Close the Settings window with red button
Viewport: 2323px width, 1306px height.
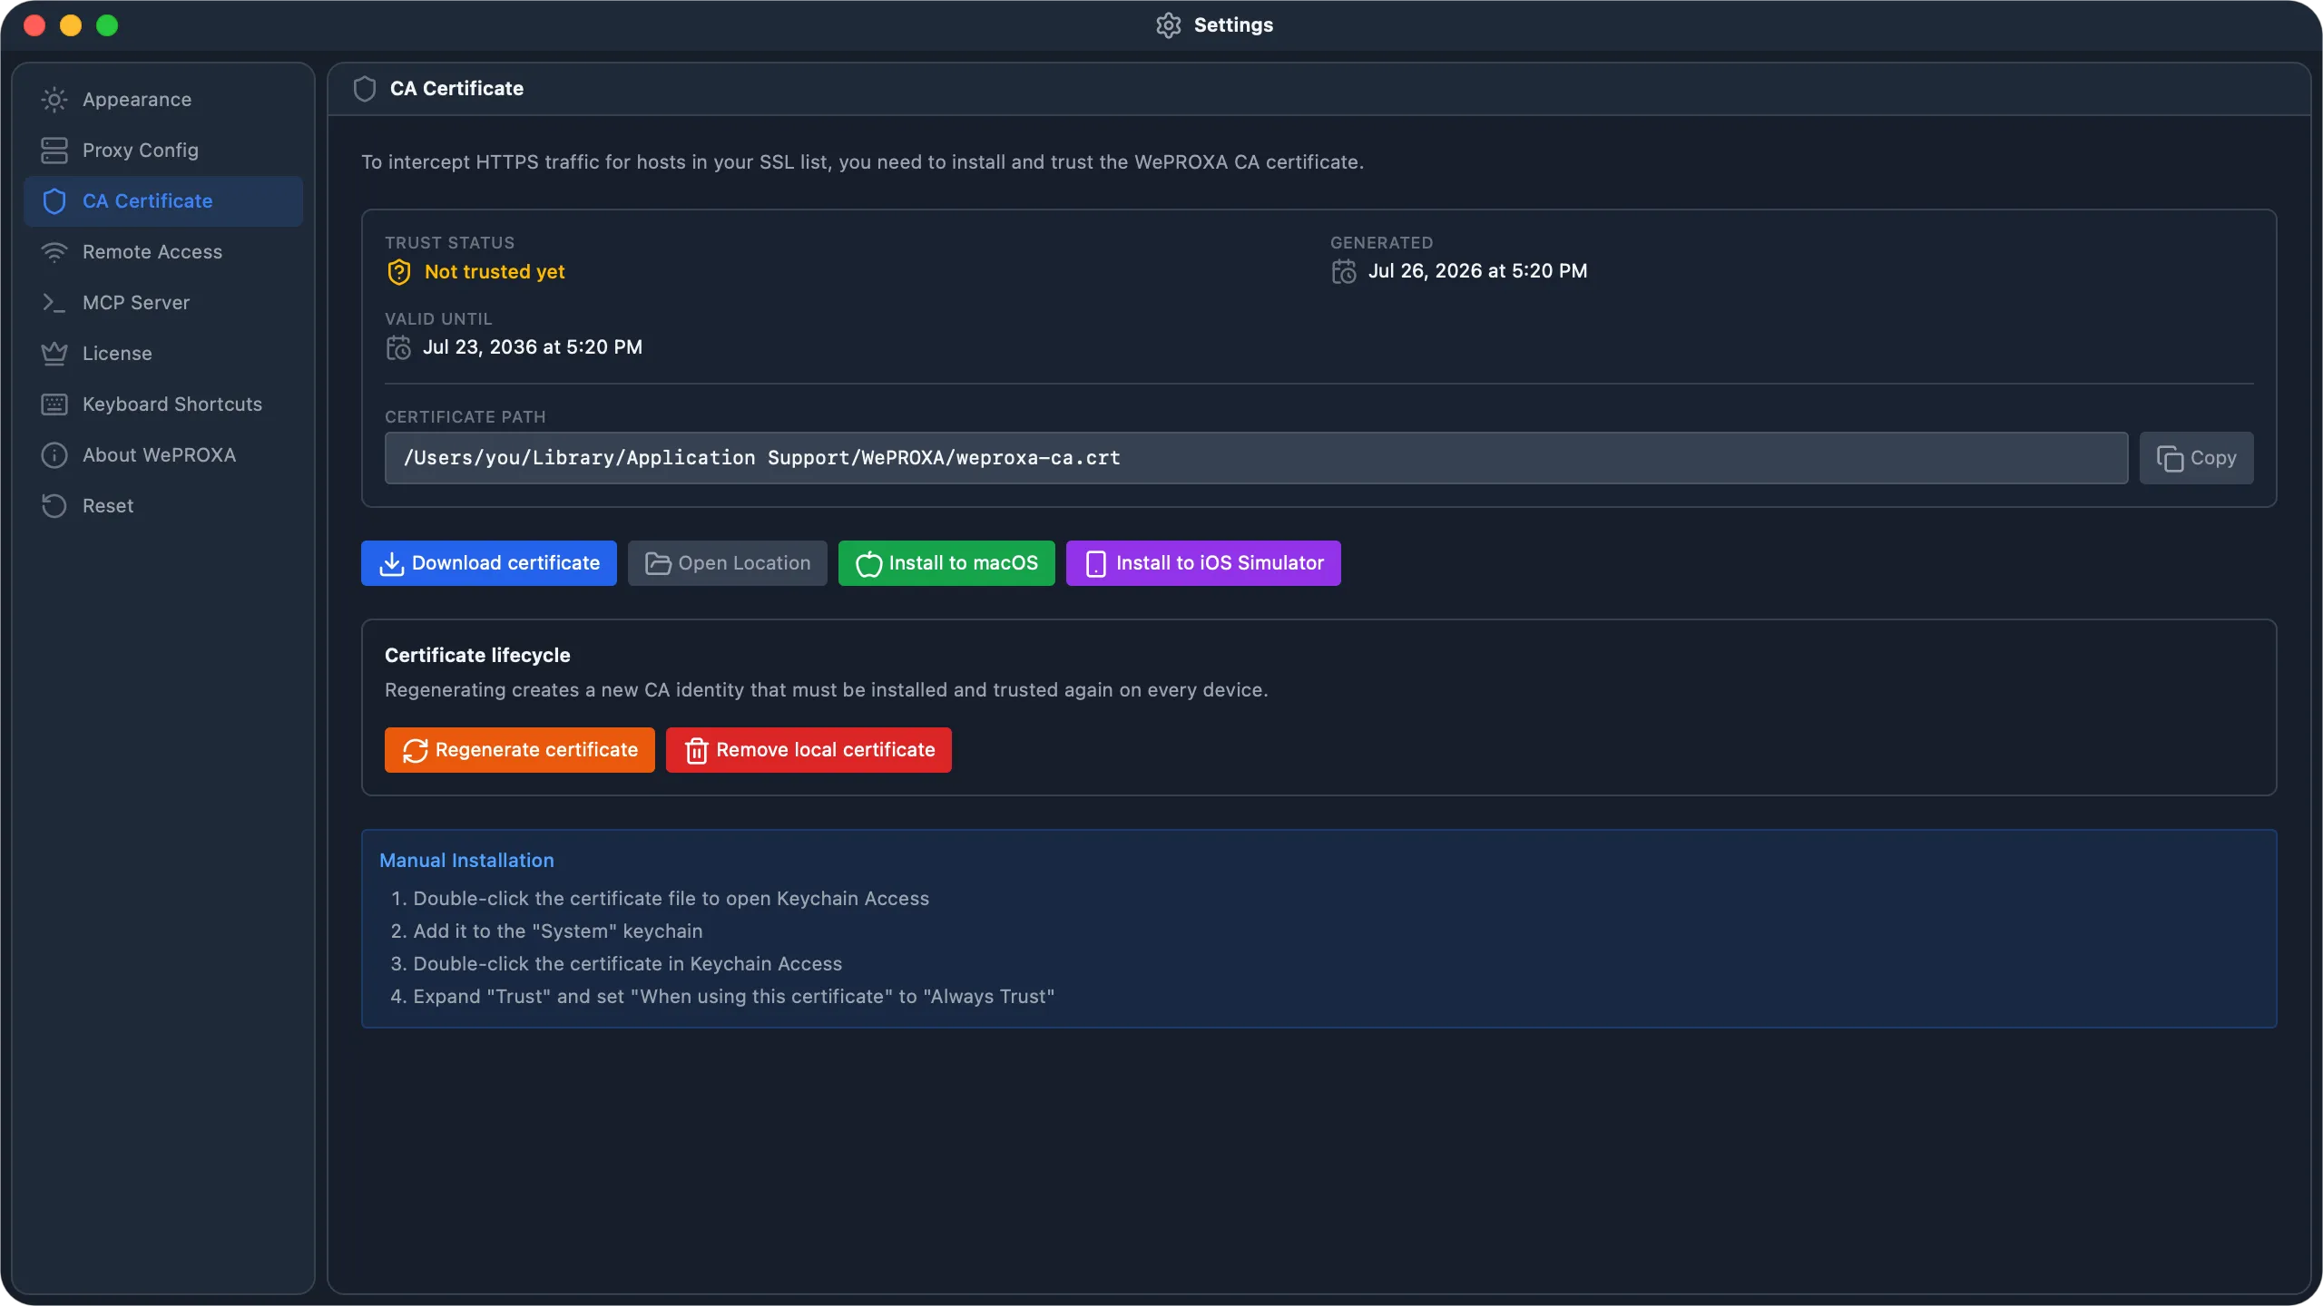pos(34,25)
